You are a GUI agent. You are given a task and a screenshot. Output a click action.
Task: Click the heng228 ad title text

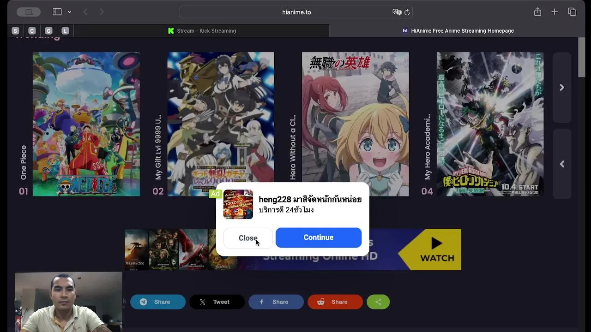point(310,199)
